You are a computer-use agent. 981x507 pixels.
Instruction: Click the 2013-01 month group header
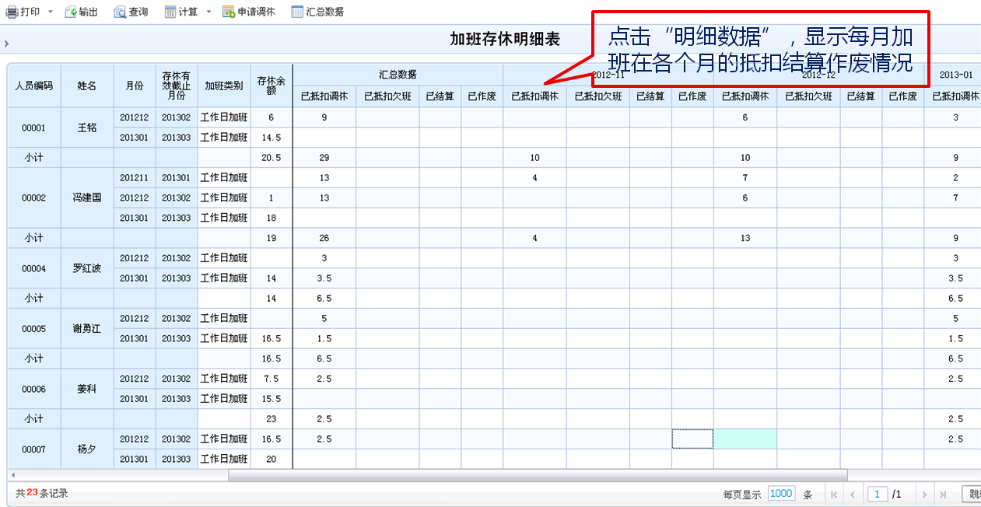pyautogui.click(x=955, y=75)
